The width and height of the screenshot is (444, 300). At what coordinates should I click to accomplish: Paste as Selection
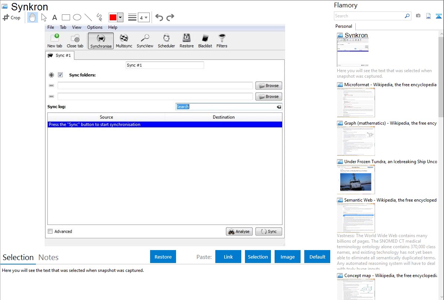[x=258, y=257]
